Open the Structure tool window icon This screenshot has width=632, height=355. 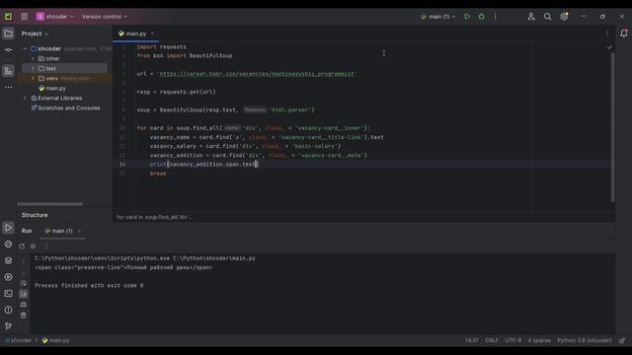pos(8,71)
